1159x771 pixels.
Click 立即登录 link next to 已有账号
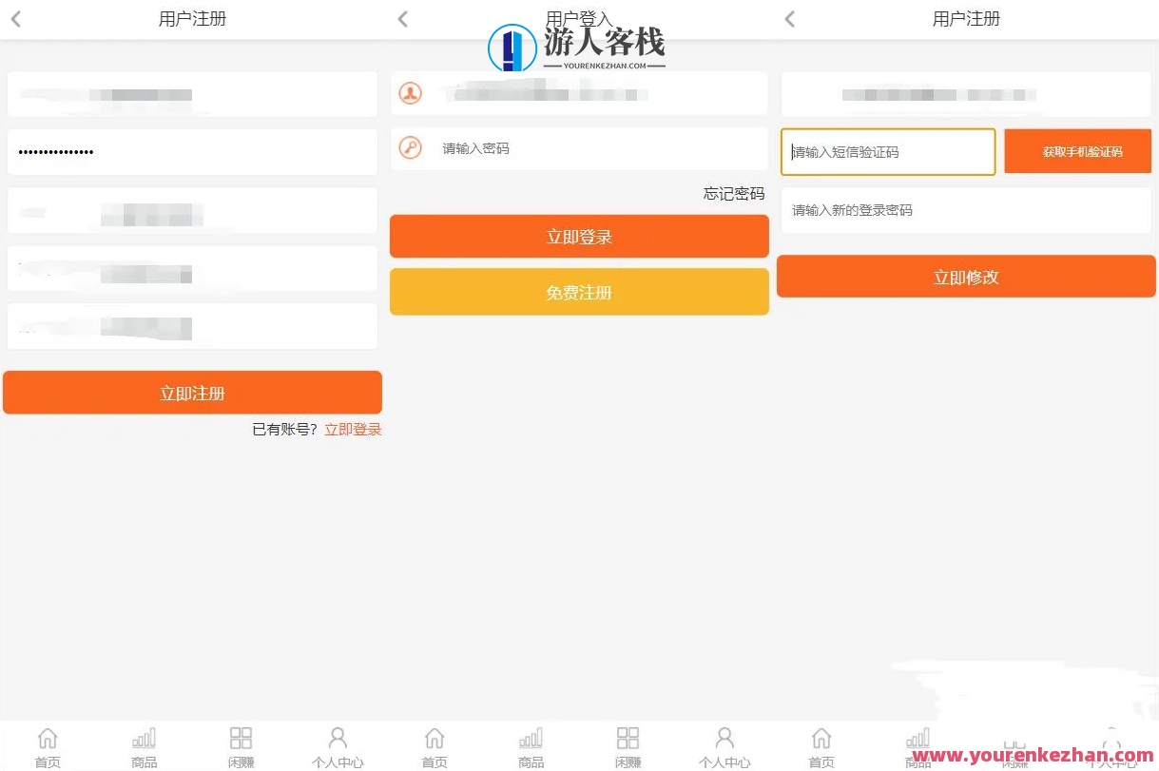[353, 430]
